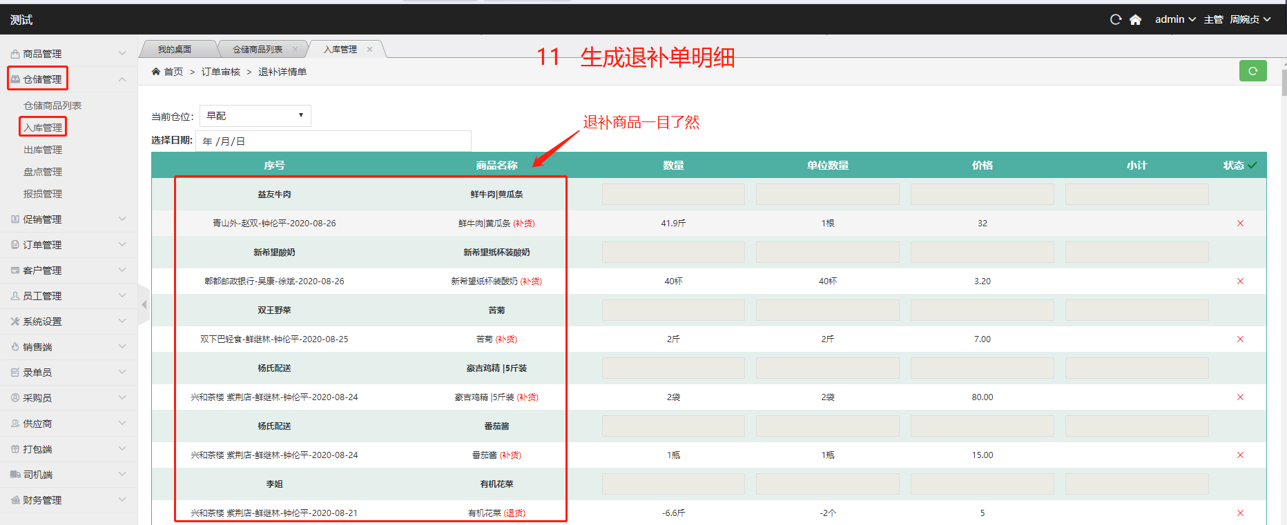Collapse the sidebar using left arrow handle

tap(144, 304)
